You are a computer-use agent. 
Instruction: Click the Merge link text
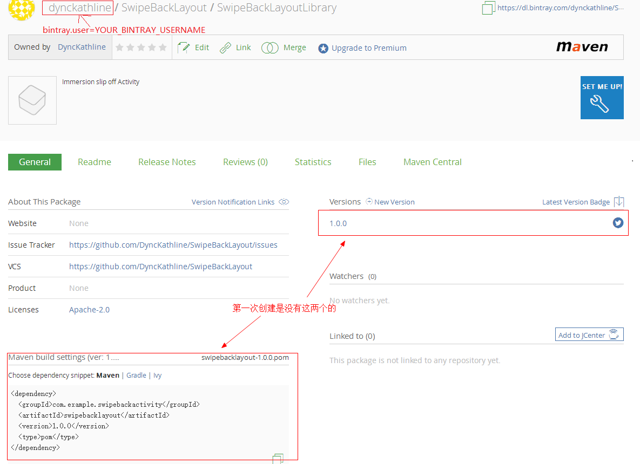[x=295, y=47]
